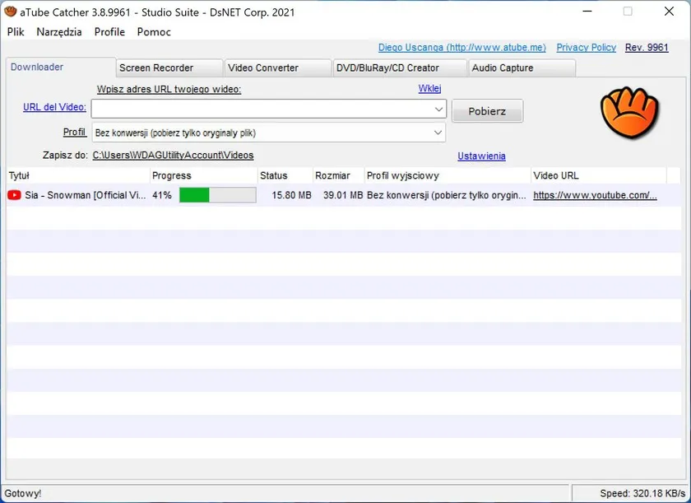Open the Plik menu
This screenshot has width=691, height=503.
click(x=16, y=31)
